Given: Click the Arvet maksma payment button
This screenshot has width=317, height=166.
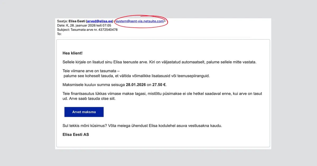Looking at the screenshot, I should coord(84,112).
